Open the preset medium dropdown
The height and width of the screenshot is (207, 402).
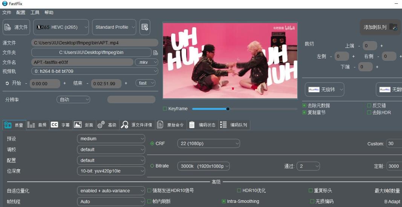(x=111, y=139)
